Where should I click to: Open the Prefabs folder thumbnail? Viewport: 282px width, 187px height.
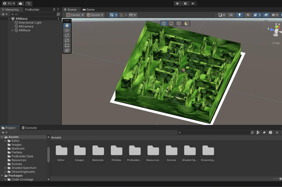pos(116,151)
